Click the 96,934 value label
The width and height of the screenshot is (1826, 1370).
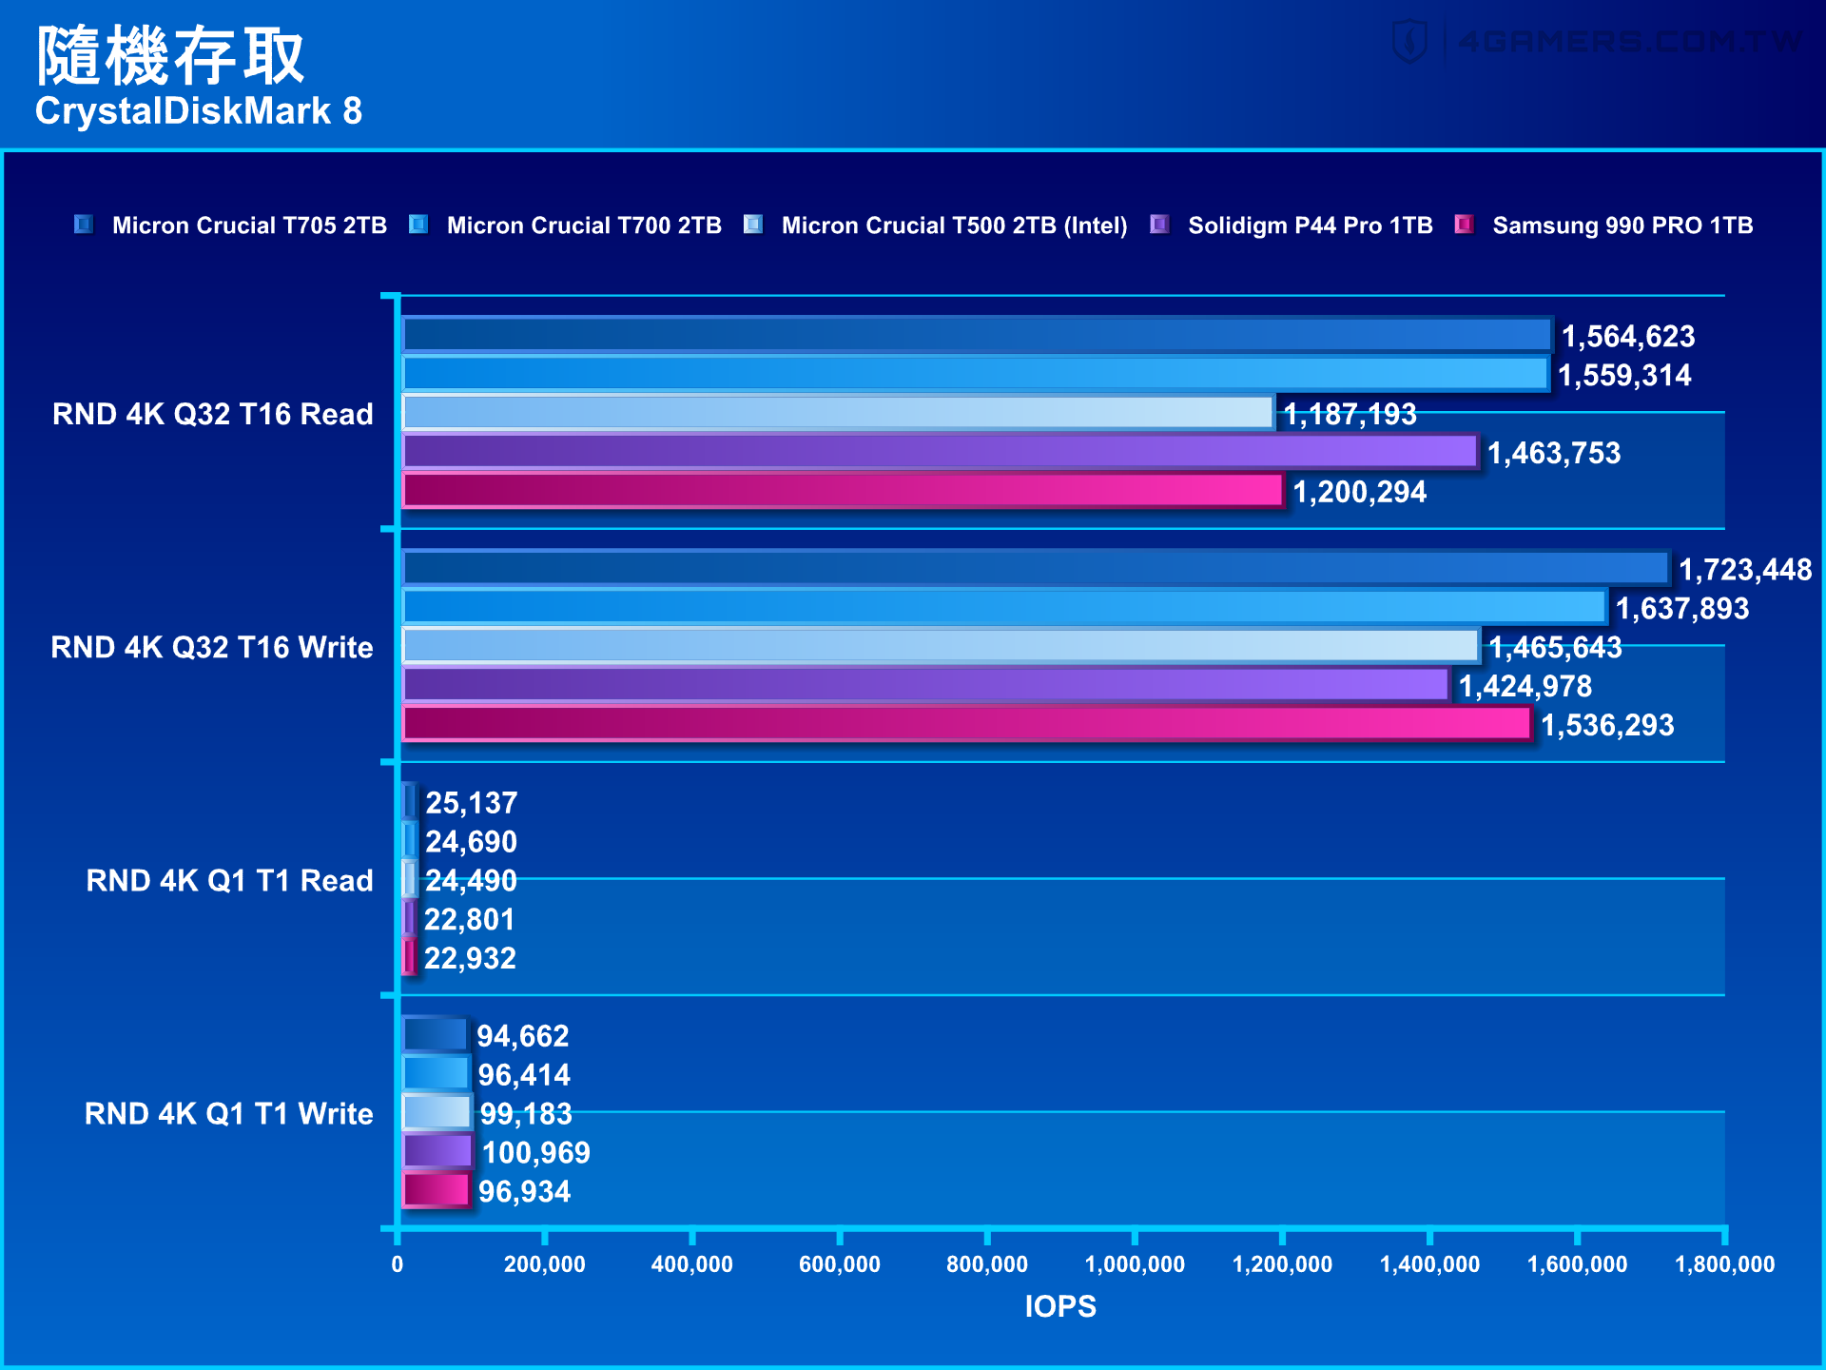524,1191
